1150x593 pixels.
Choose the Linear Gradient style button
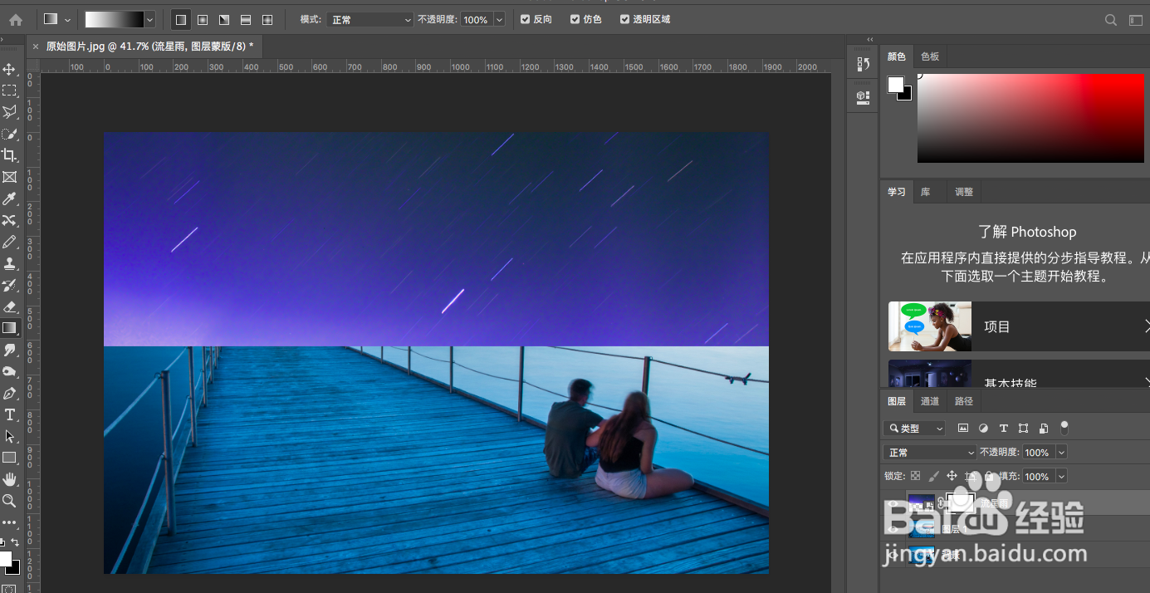(181, 19)
